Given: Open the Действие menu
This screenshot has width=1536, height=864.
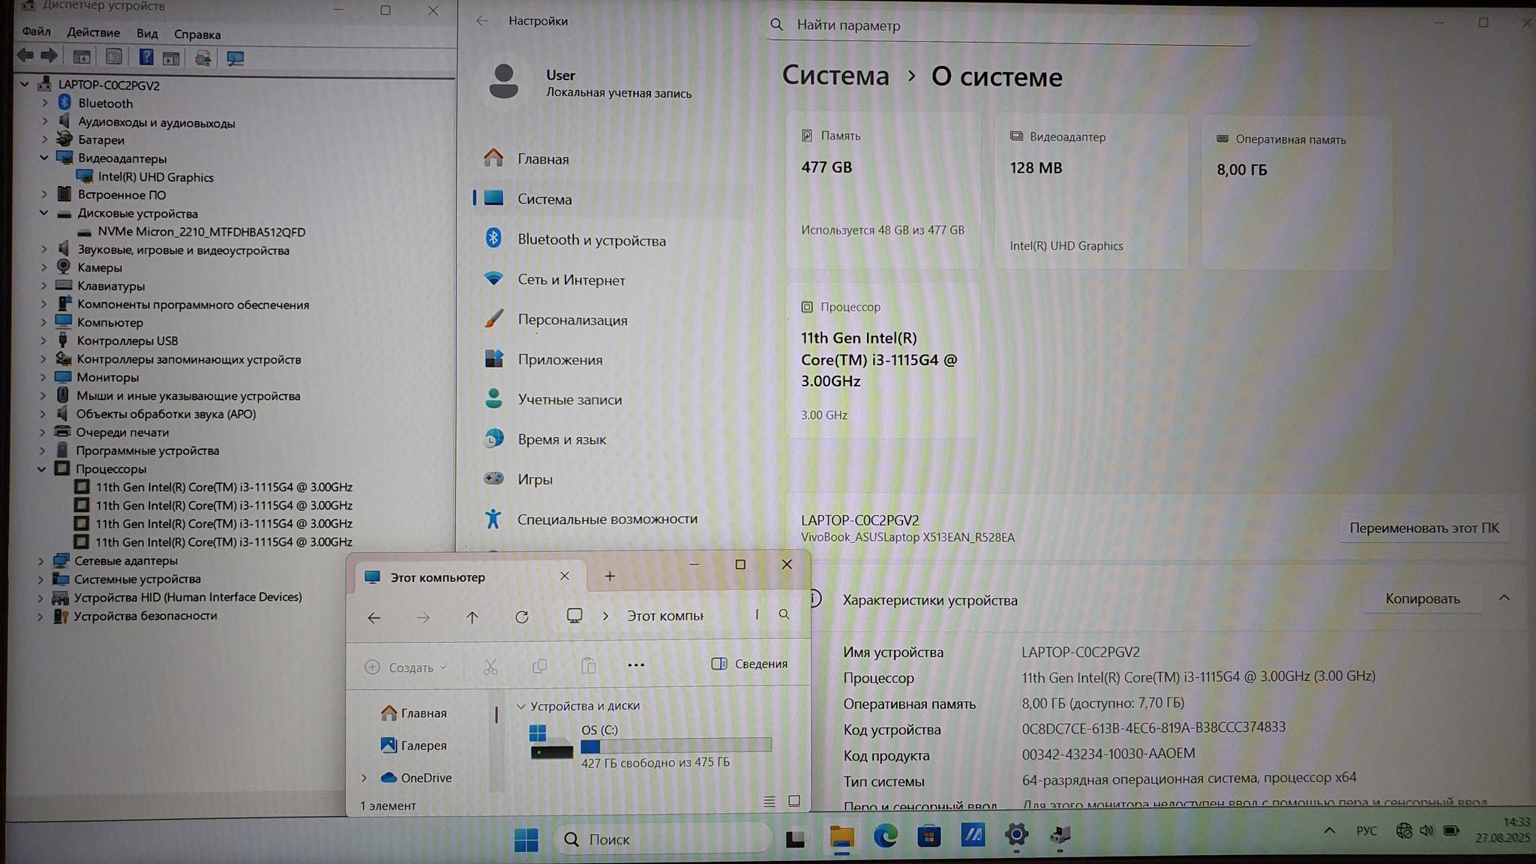Looking at the screenshot, I should (93, 33).
